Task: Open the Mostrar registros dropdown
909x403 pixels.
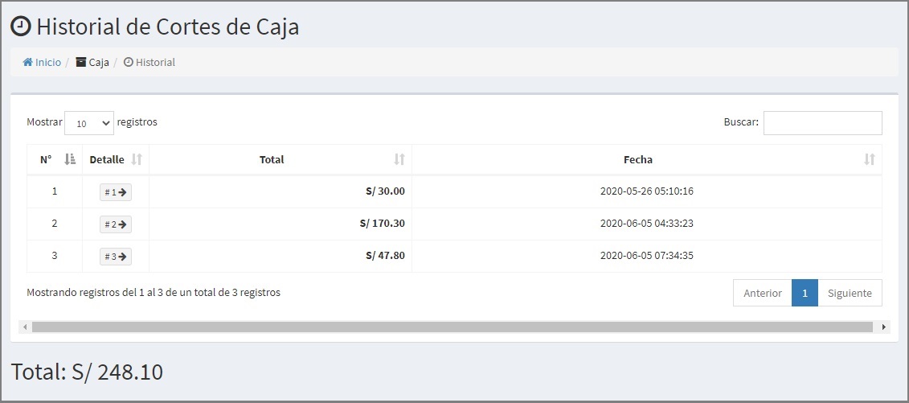Action: (x=89, y=123)
